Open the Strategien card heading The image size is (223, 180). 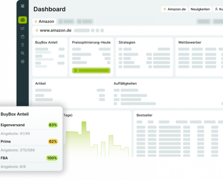[x=127, y=42]
